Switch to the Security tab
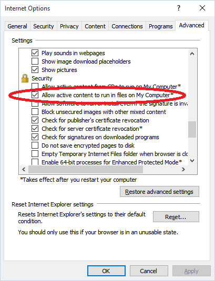 [x=44, y=26]
